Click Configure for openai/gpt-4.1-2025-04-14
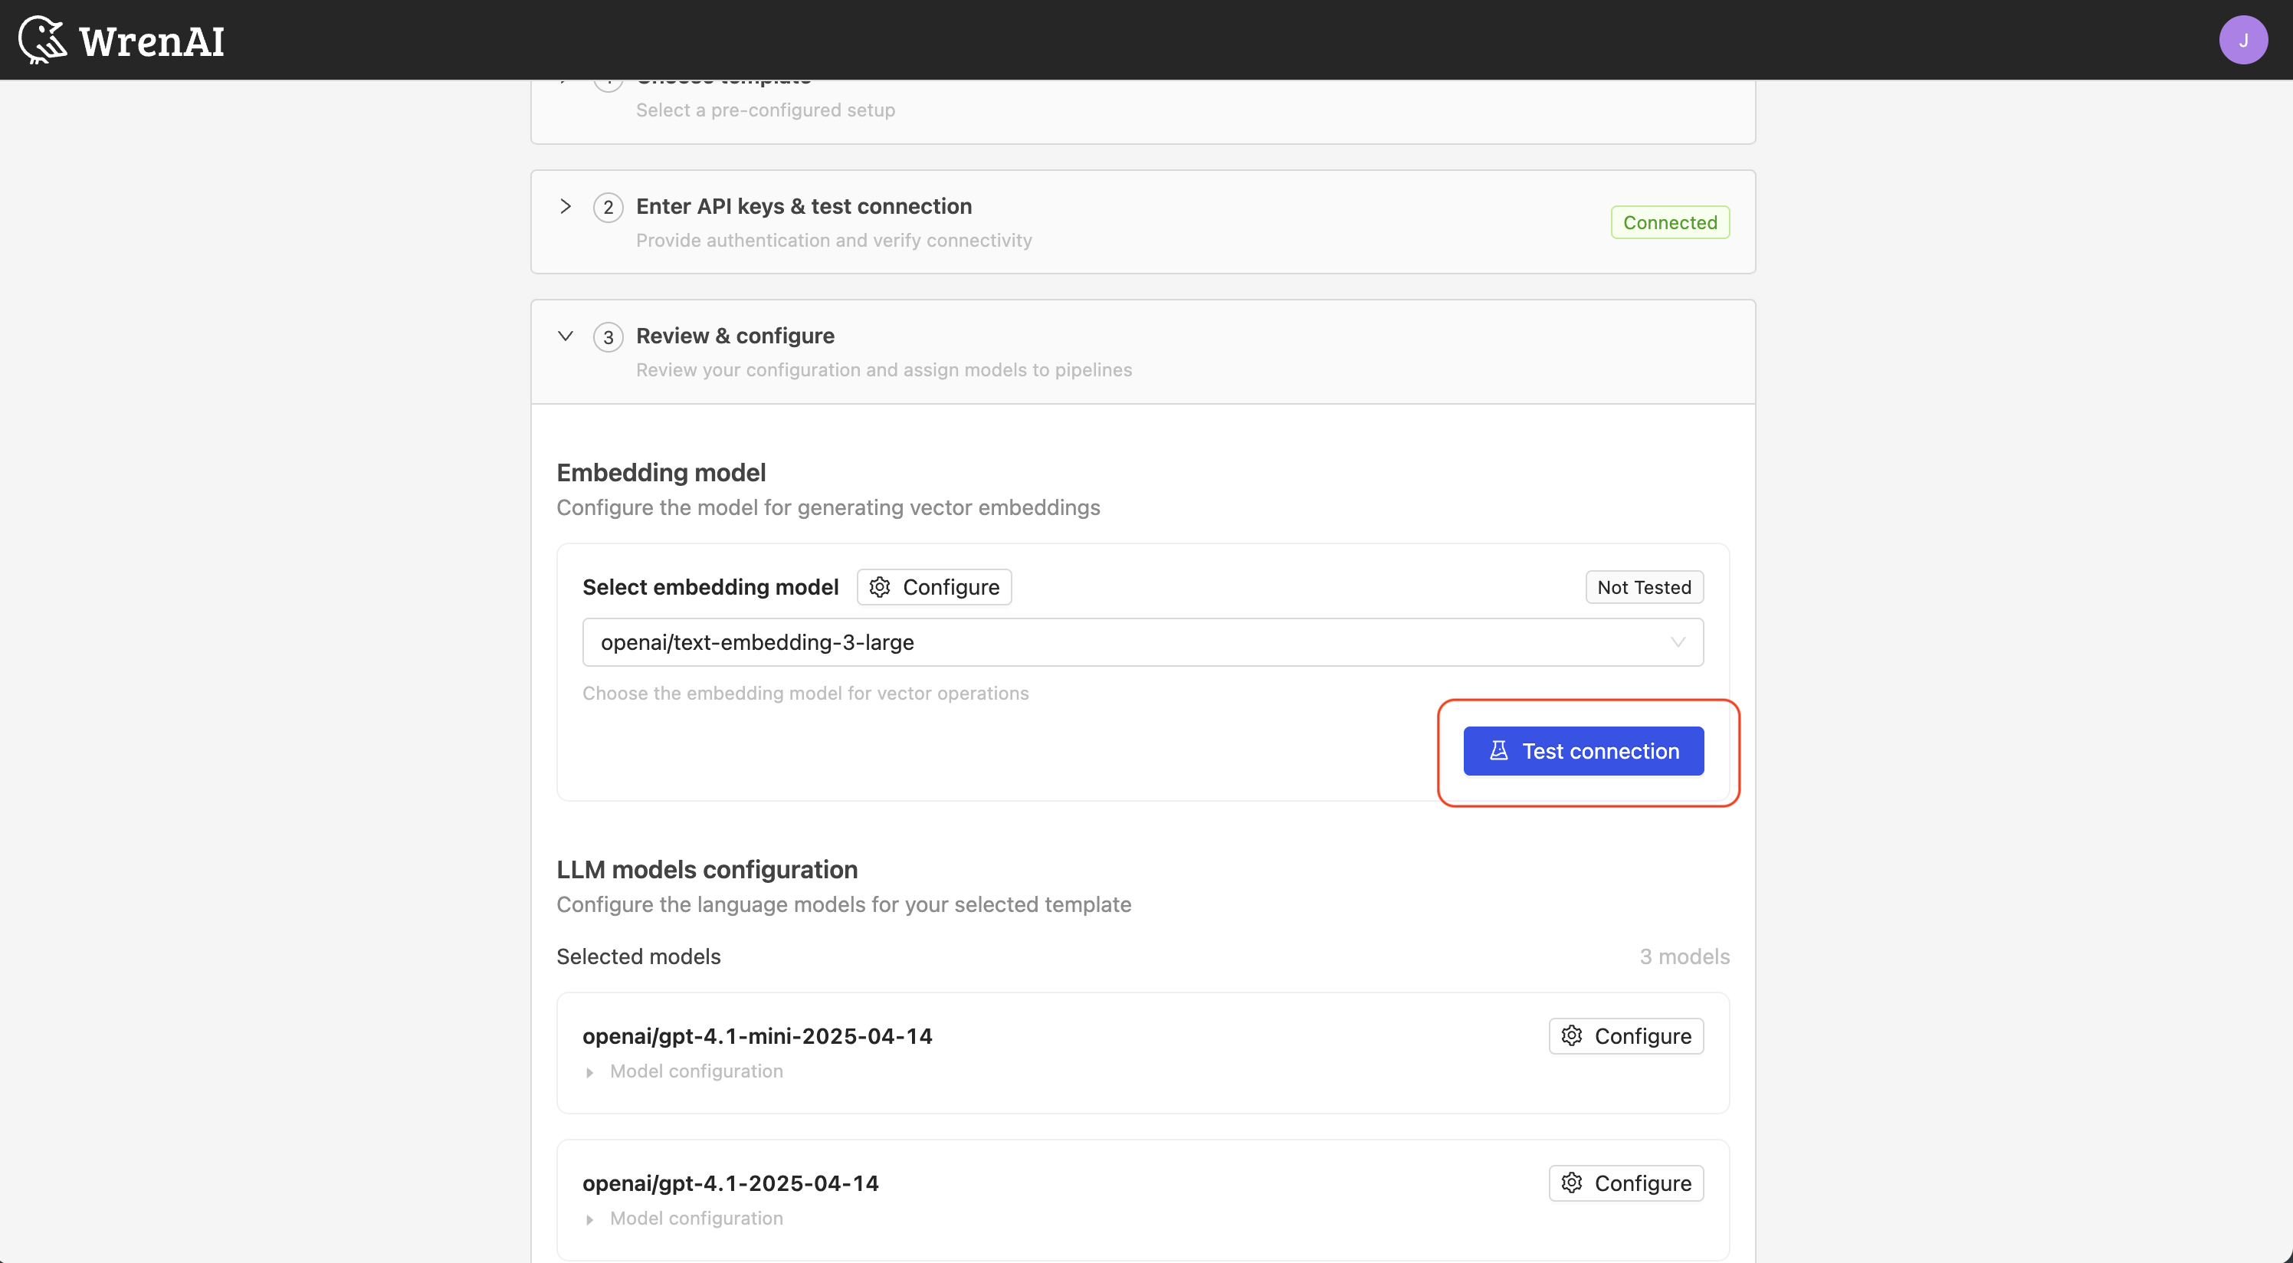The width and height of the screenshot is (2293, 1263). (x=1625, y=1183)
